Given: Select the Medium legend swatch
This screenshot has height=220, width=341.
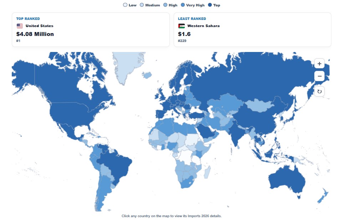Looking at the screenshot, I should click(x=142, y=5).
